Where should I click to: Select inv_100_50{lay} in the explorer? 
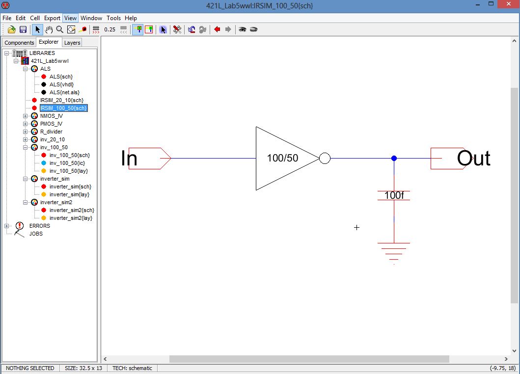point(69,171)
